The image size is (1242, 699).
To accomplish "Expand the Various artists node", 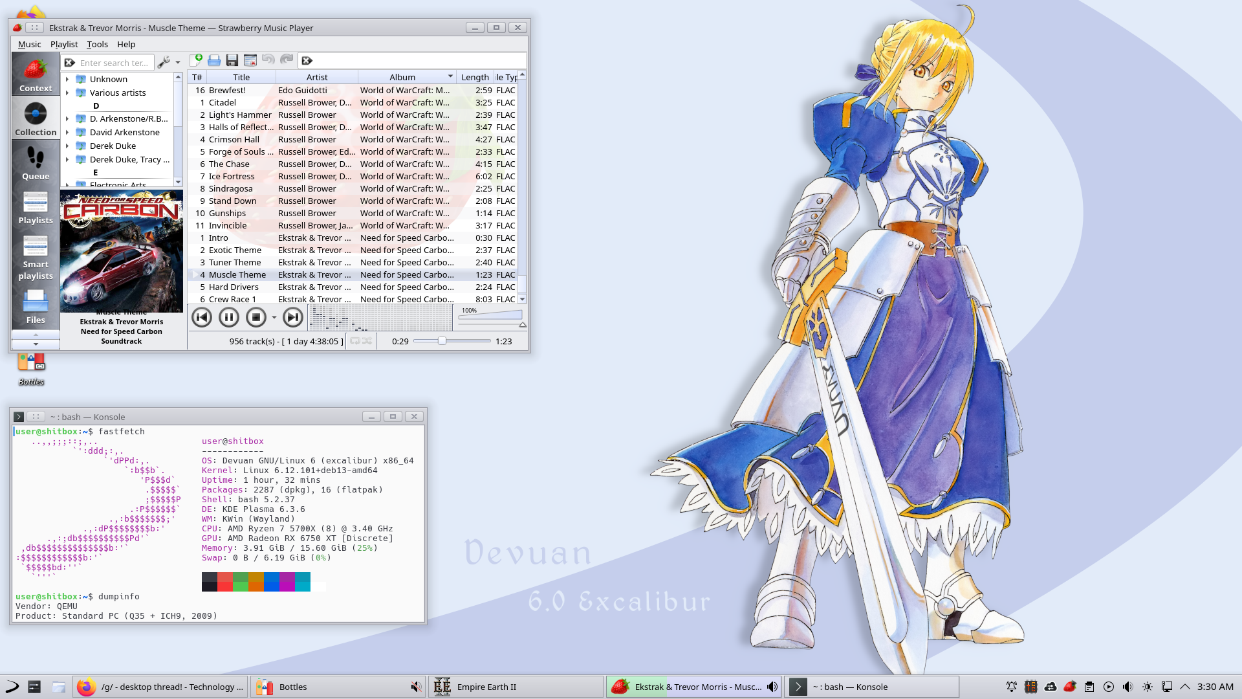I will (x=67, y=93).
